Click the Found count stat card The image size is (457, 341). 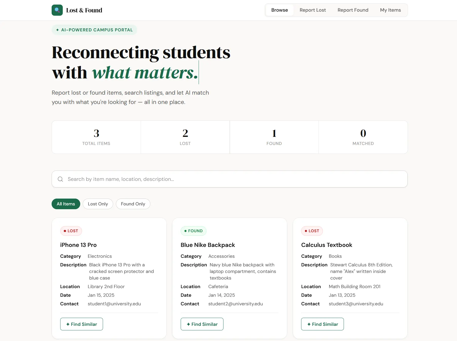274,137
